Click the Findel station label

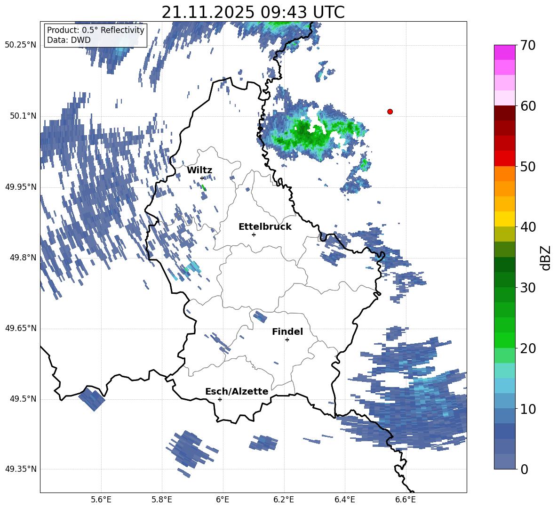[x=287, y=331]
